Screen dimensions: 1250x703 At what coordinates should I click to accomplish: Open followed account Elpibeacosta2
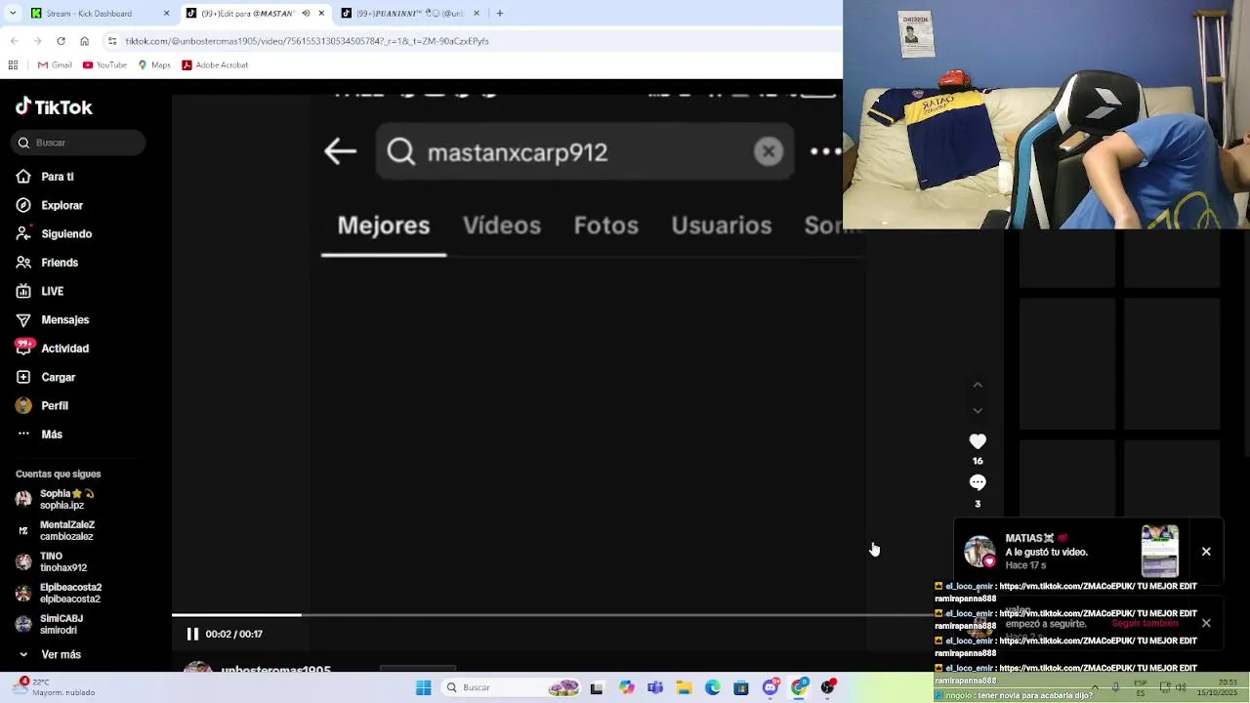[60, 593]
